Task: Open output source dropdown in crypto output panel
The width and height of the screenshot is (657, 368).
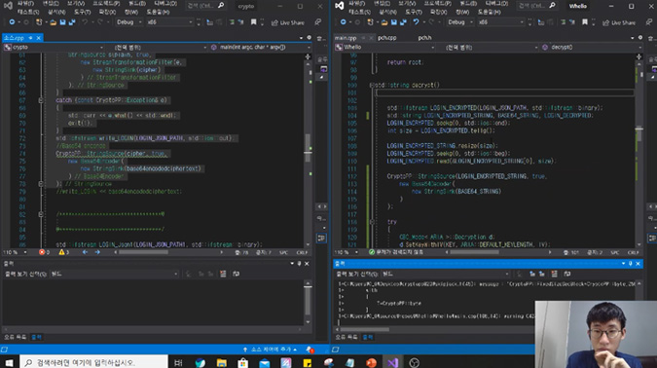Action: point(114,274)
